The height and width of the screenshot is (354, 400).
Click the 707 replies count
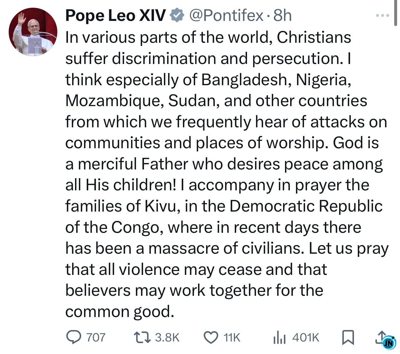point(96,337)
